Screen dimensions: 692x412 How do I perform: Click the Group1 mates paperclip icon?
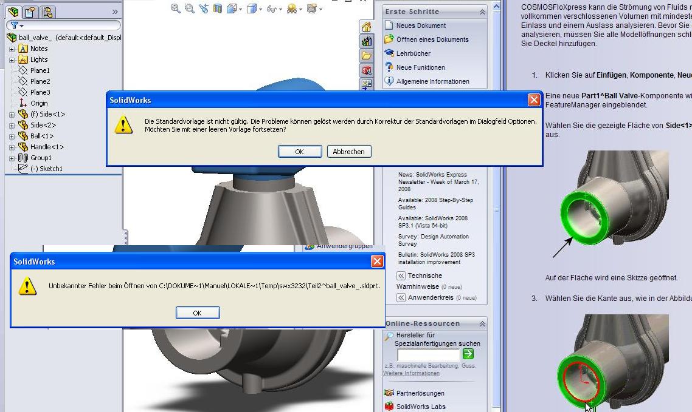(x=23, y=158)
